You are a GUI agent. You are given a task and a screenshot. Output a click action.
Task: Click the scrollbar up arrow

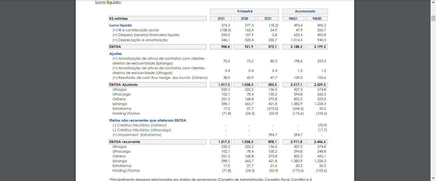[x=433, y=3]
